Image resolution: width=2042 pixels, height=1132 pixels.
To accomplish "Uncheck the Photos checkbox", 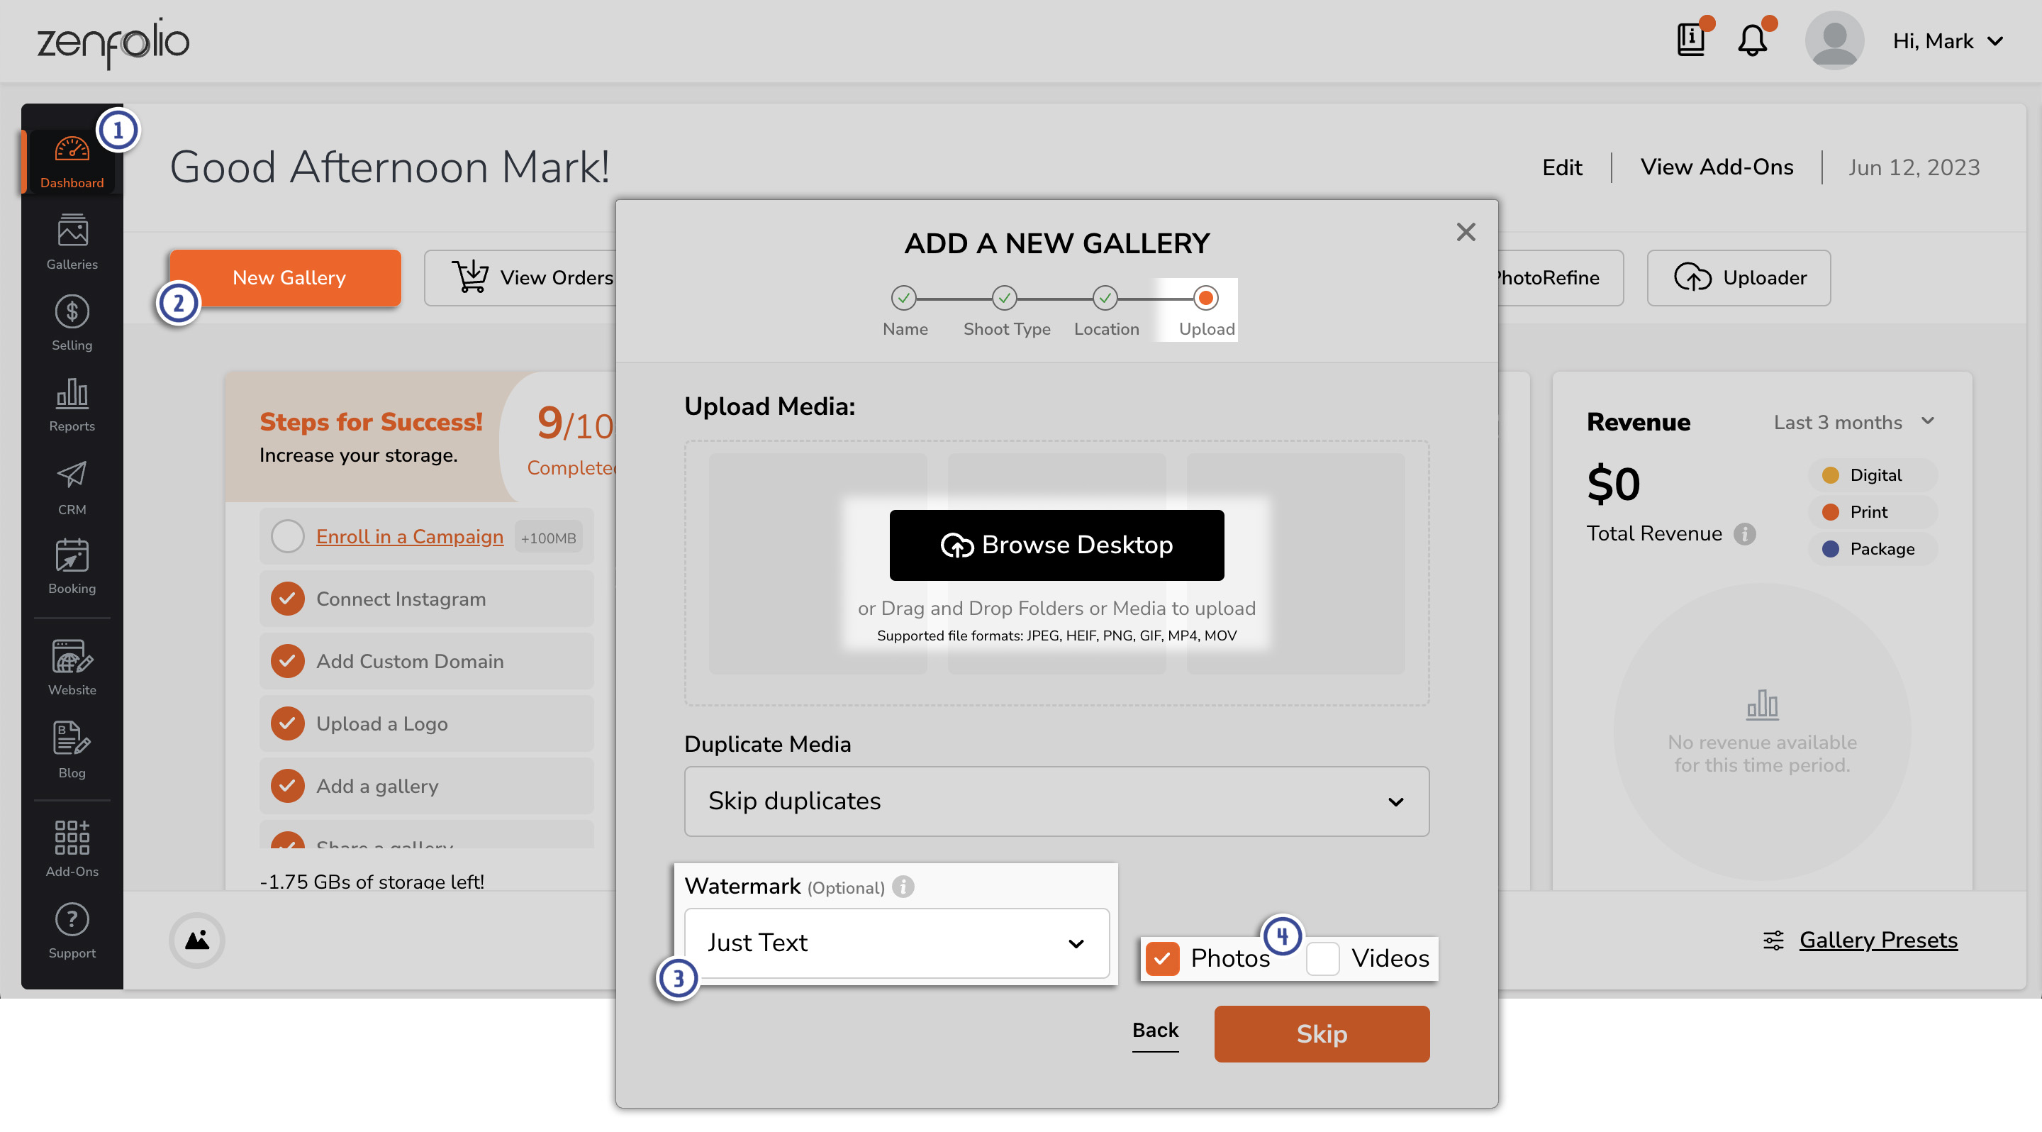I will [1162, 958].
